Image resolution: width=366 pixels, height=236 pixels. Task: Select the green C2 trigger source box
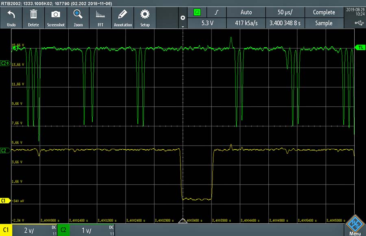197,12
